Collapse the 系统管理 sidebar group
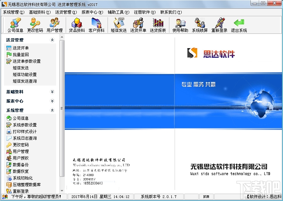Image resolution: width=283 pixels, height=201 pixels. pos(52,110)
